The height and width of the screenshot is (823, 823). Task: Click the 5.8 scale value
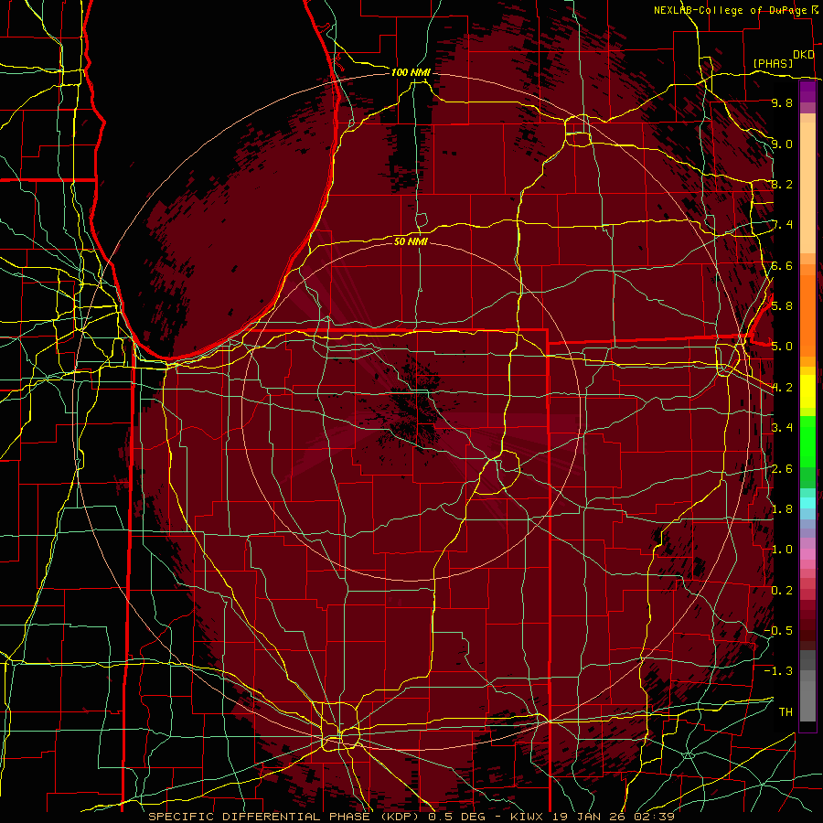(782, 306)
